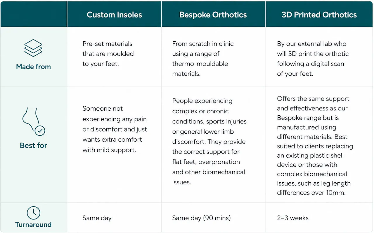Click the stacked layers Made from icon
374x233 pixels.
pos(33,48)
